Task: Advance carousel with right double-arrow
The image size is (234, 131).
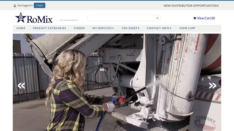Action: (x=213, y=85)
